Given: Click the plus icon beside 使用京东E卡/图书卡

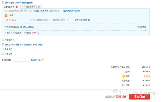Looking at the screenshot, I should (x=3, y=44).
